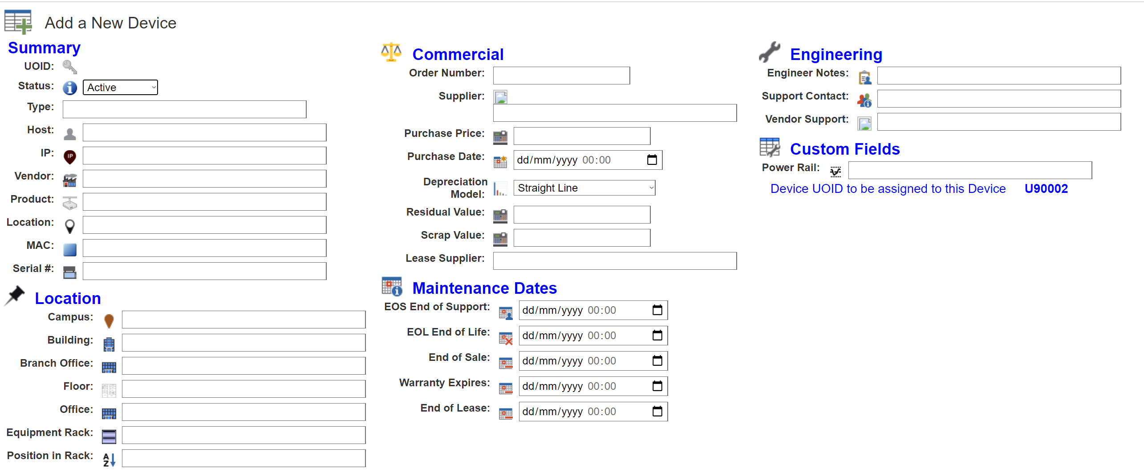Click the Engineer Notes clipboard icon
The image size is (1144, 476).
click(x=864, y=77)
